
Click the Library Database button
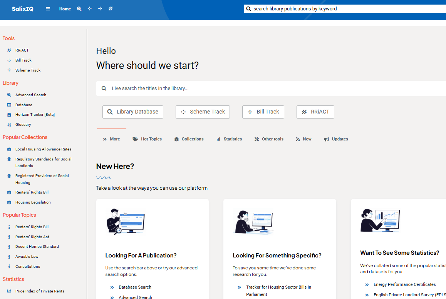133,112
